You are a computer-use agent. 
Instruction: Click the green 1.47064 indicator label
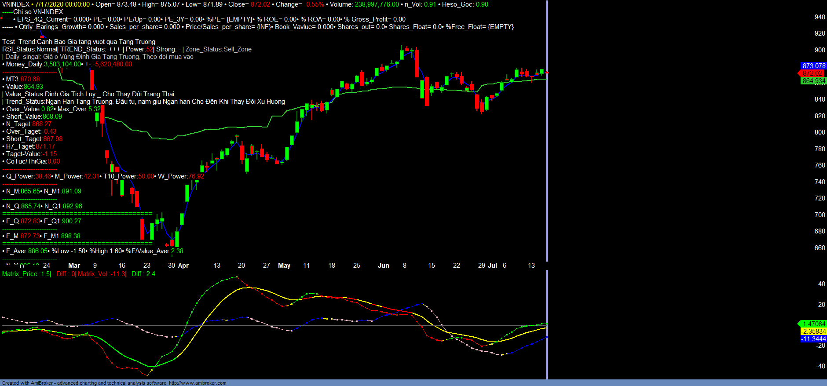[813, 324]
